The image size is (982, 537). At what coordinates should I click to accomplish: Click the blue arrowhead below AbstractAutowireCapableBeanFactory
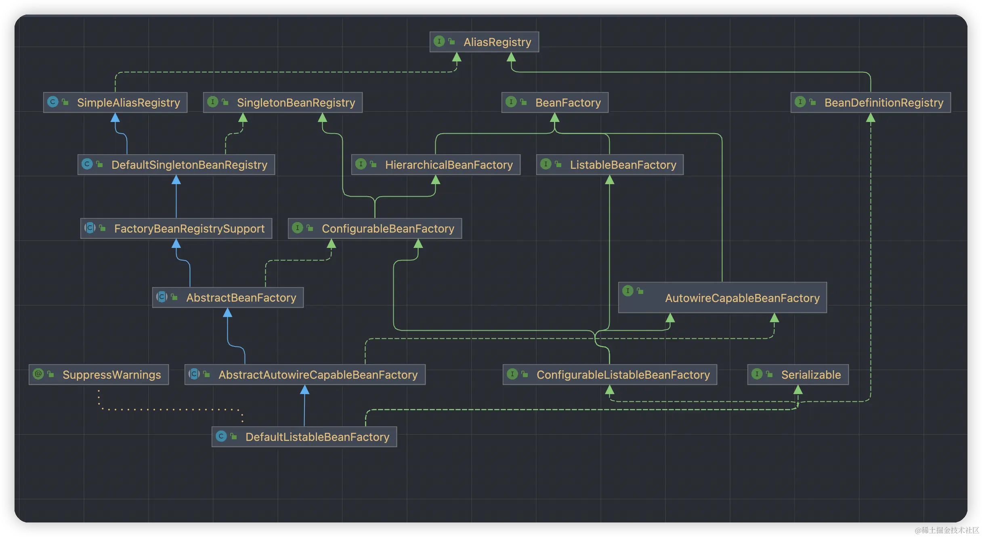[x=305, y=390]
